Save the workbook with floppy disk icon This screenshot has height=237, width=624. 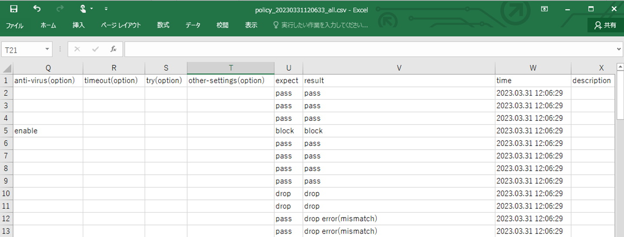(13, 9)
